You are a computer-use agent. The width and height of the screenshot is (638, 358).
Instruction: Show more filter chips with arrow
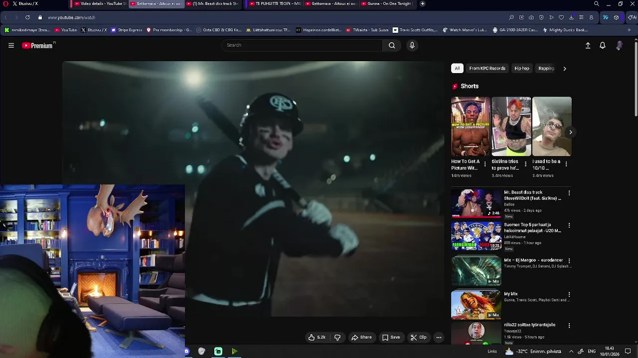[x=565, y=69]
